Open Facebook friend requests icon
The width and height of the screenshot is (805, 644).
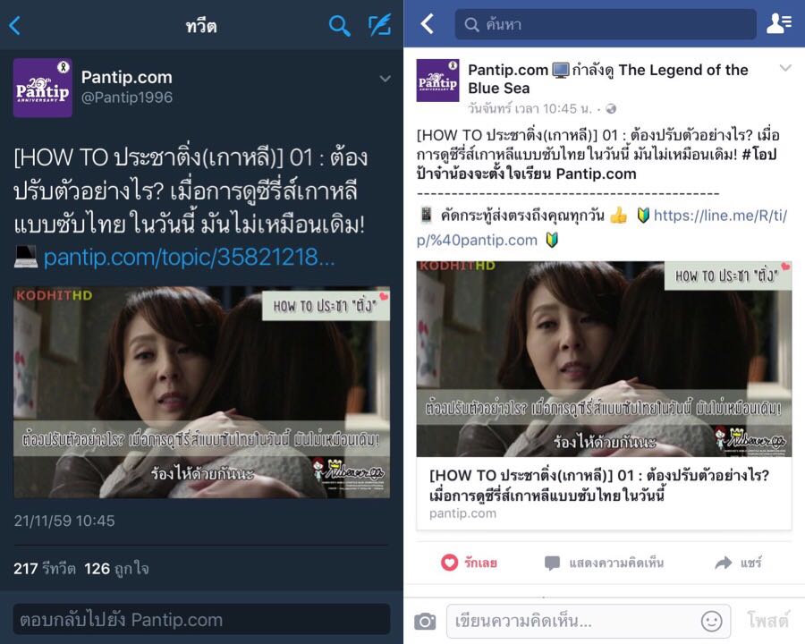click(778, 23)
